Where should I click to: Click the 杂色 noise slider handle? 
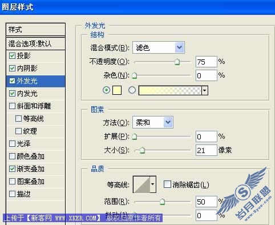point(135,75)
